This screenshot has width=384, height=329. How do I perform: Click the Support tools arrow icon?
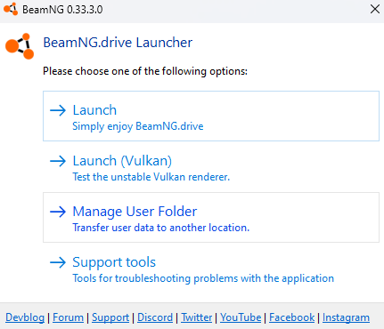(x=58, y=262)
